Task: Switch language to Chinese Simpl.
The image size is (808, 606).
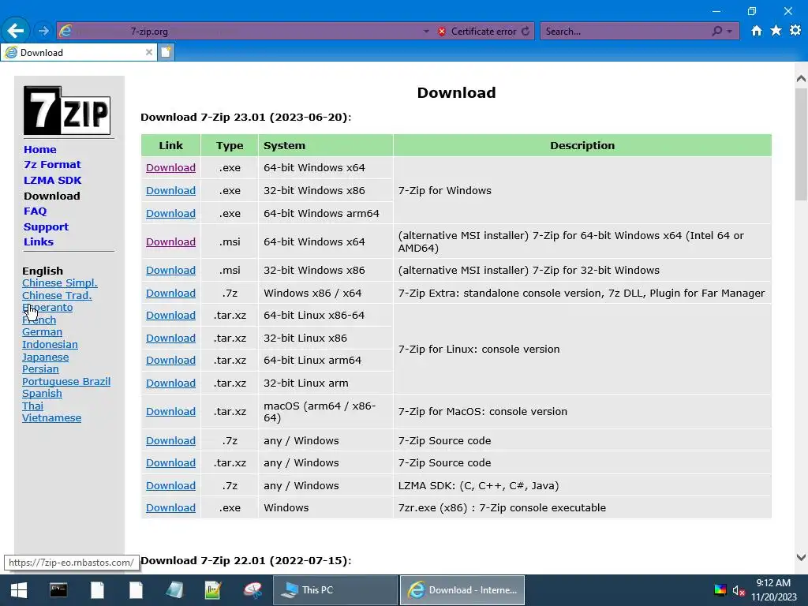Action: point(60,283)
